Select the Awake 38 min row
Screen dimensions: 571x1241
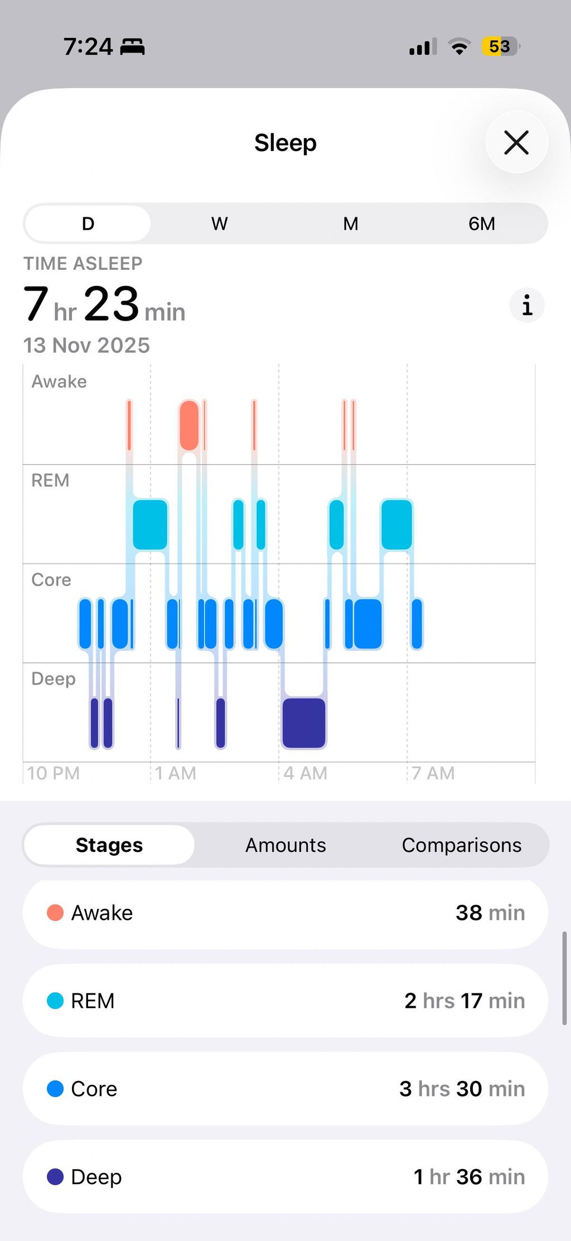click(x=285, y=913)
